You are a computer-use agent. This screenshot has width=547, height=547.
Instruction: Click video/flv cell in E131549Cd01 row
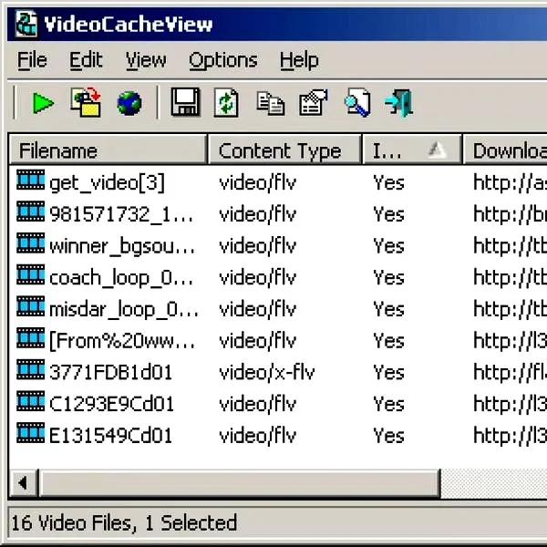(257, 436)
